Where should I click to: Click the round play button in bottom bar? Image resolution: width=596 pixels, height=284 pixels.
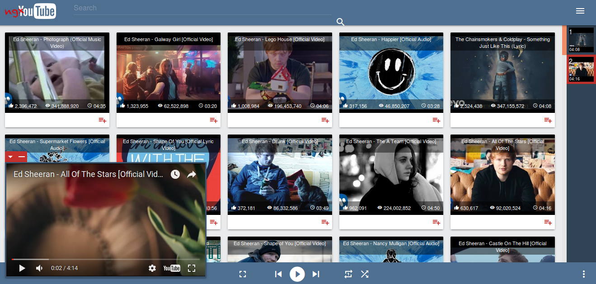click(x=297, y=274)
